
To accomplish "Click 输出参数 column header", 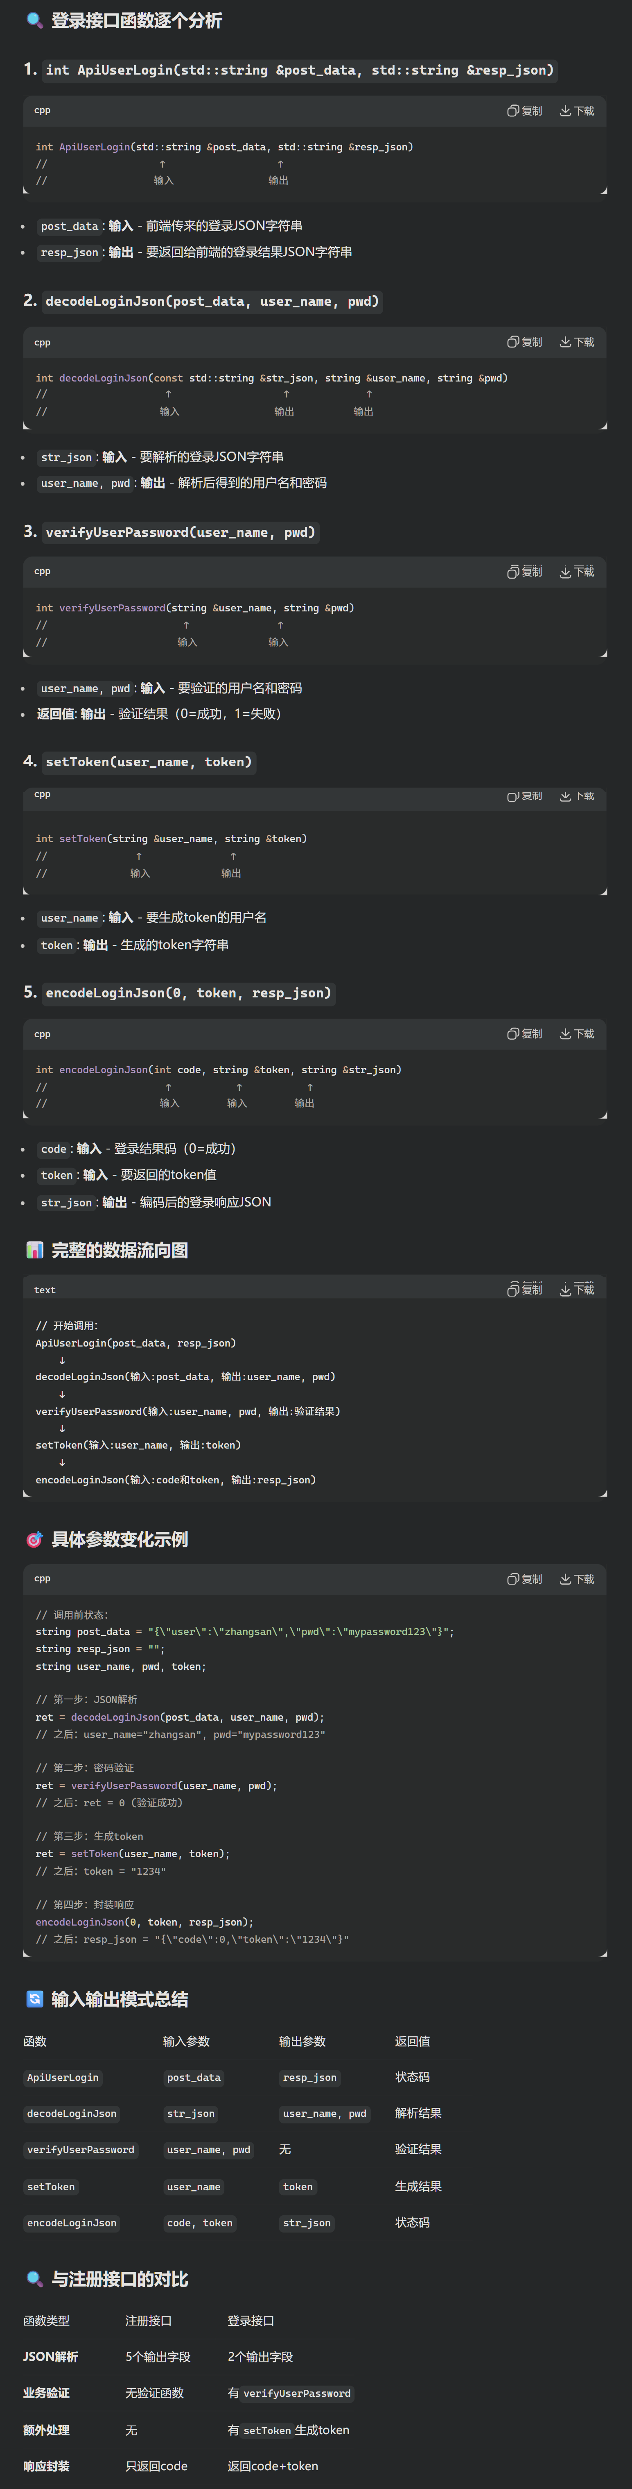I will (302, 2041).
